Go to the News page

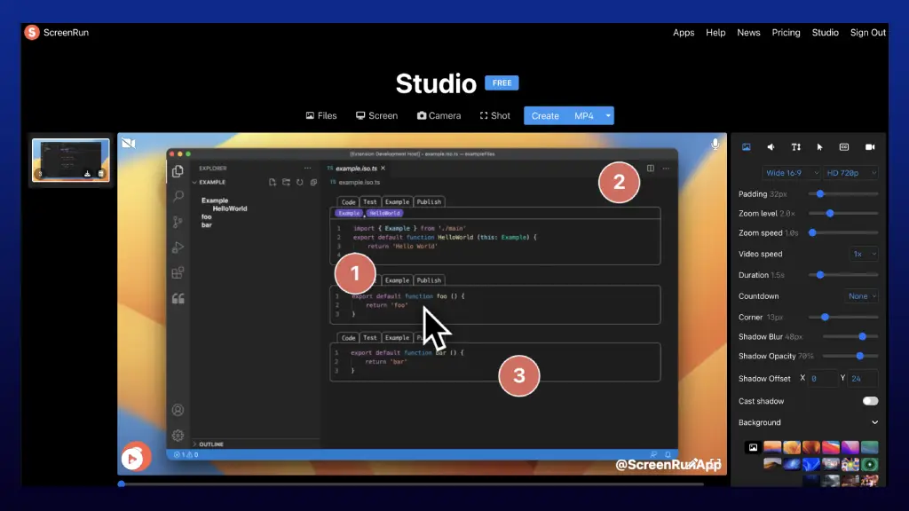click(x=748, y=33)
